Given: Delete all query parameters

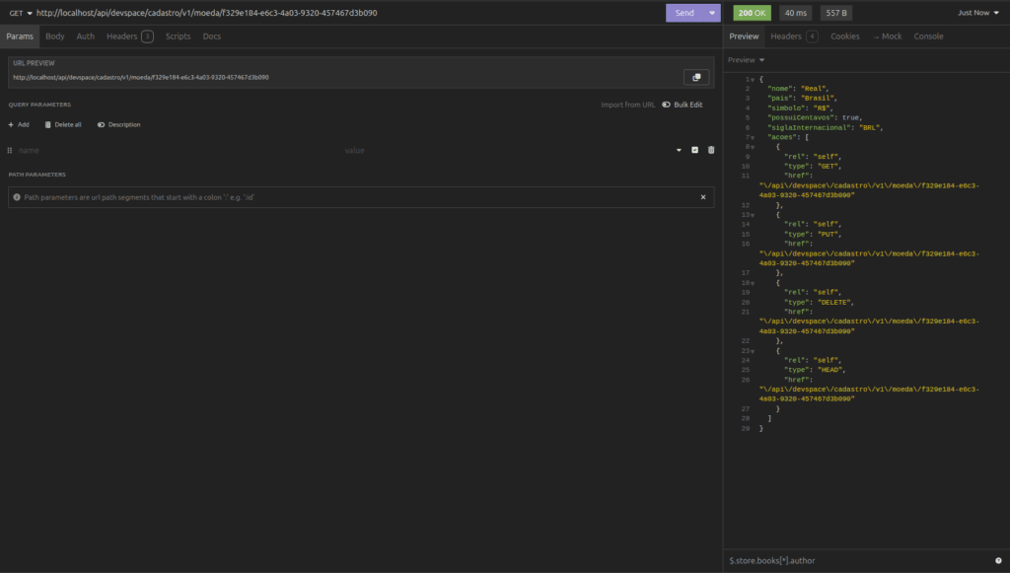Looking at the screenshot, I should pyautogui.click(x=63, y=124).
